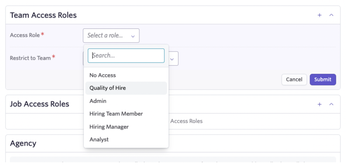
Task: Open the Restrict to Team dropdown arrow
Action: [x=172, y=59]
